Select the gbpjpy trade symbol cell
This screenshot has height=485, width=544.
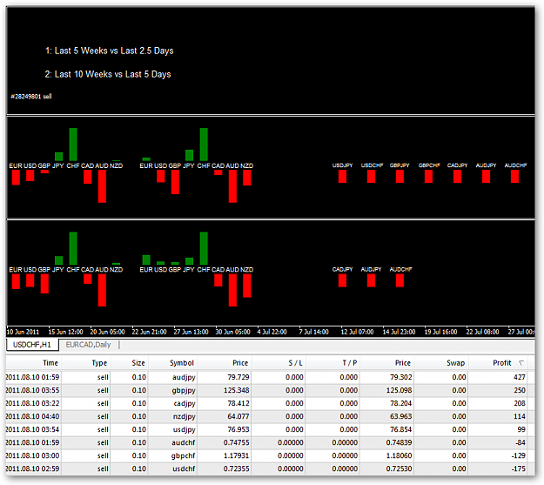[184, 391]
